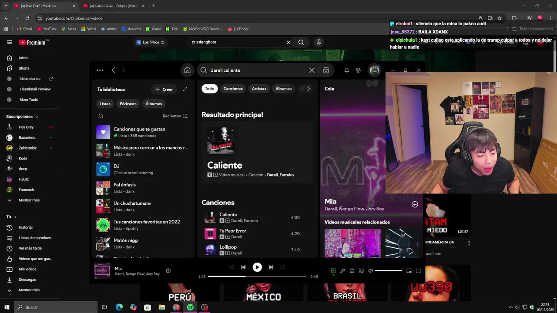Image resolution: width=557 pixels, height=313 pixels.
Task: Expand Suscripciones section arrow
Action: pyautogui.click(x=37, y=117)
